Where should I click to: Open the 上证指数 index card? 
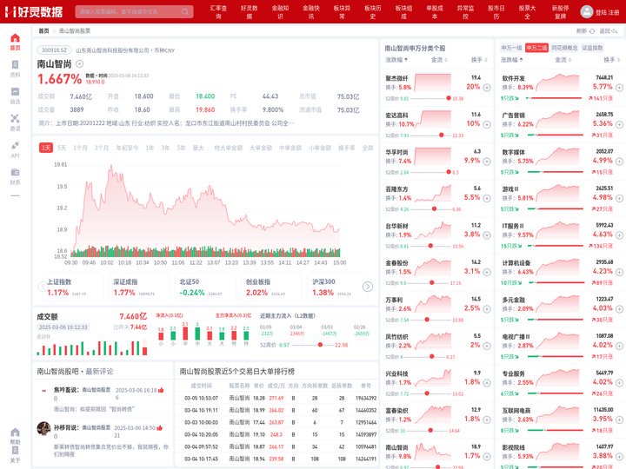(72, 287)
